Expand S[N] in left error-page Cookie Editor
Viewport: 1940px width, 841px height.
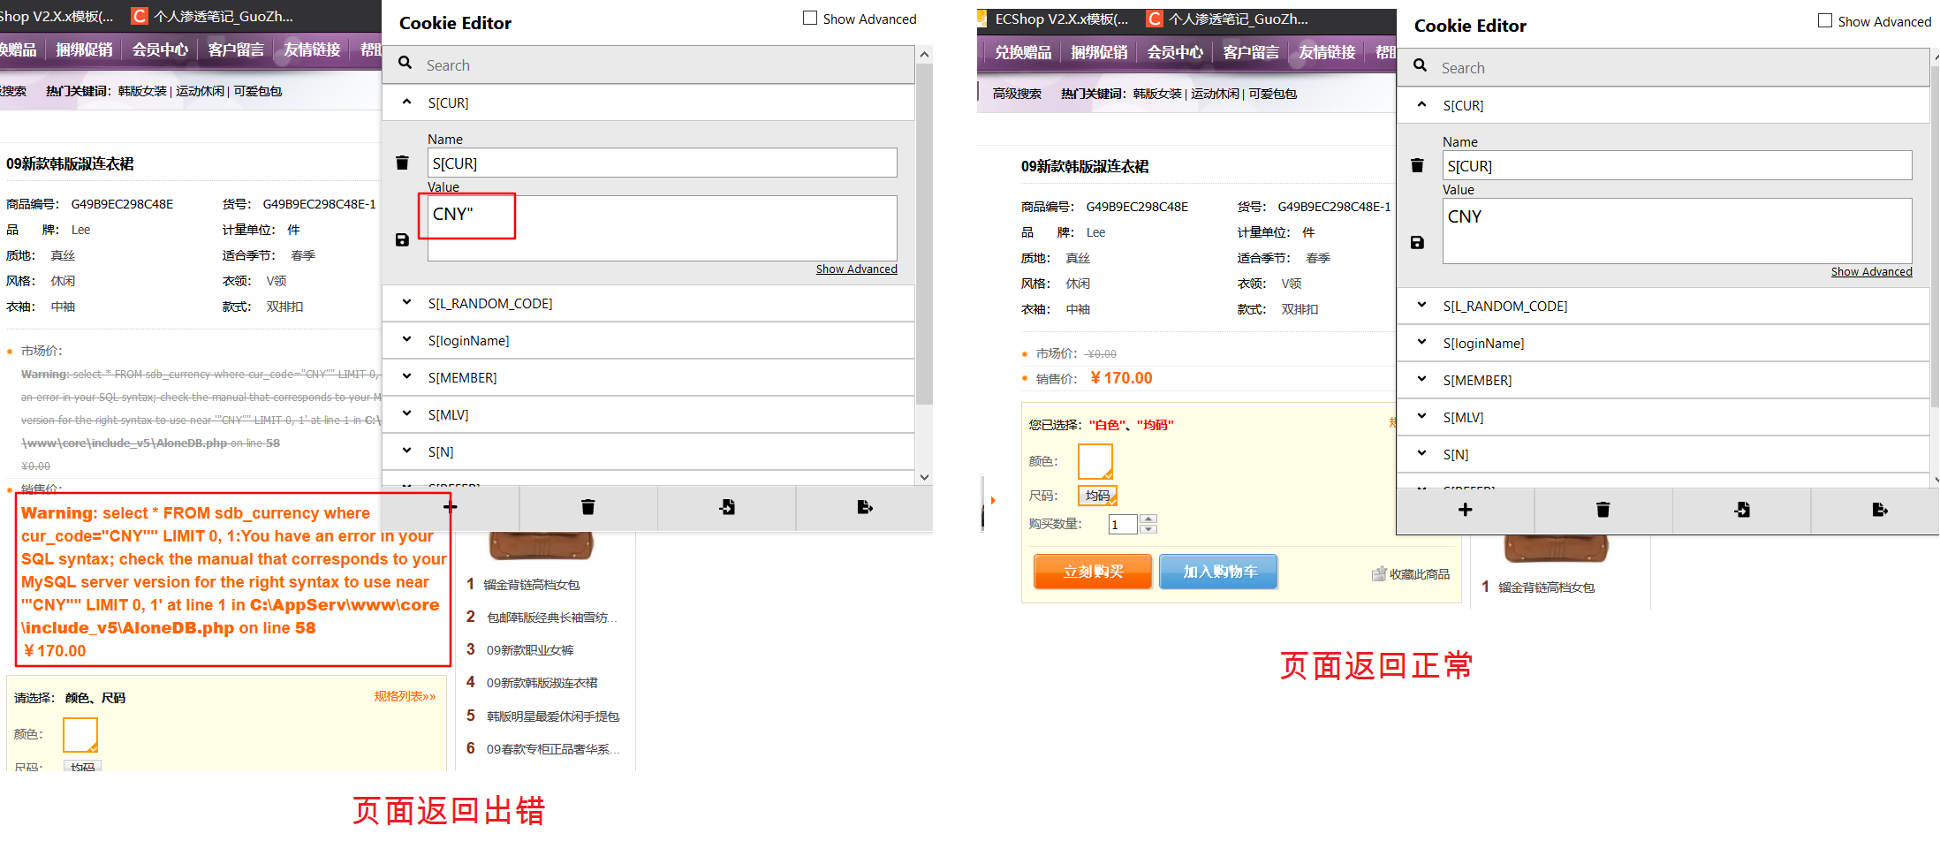406,451
